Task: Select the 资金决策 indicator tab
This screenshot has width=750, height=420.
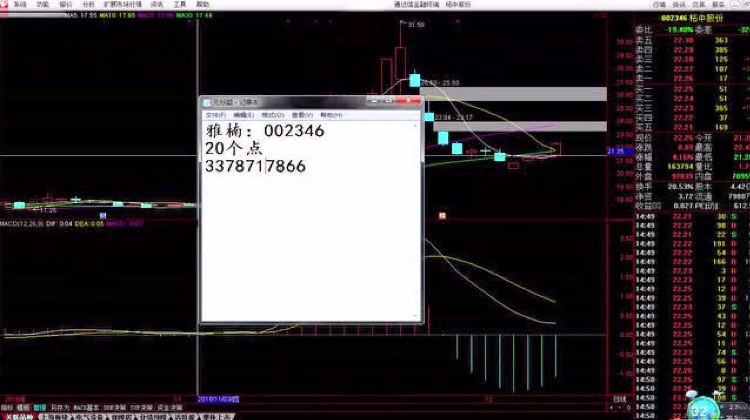Action: (x=169, y=407)
